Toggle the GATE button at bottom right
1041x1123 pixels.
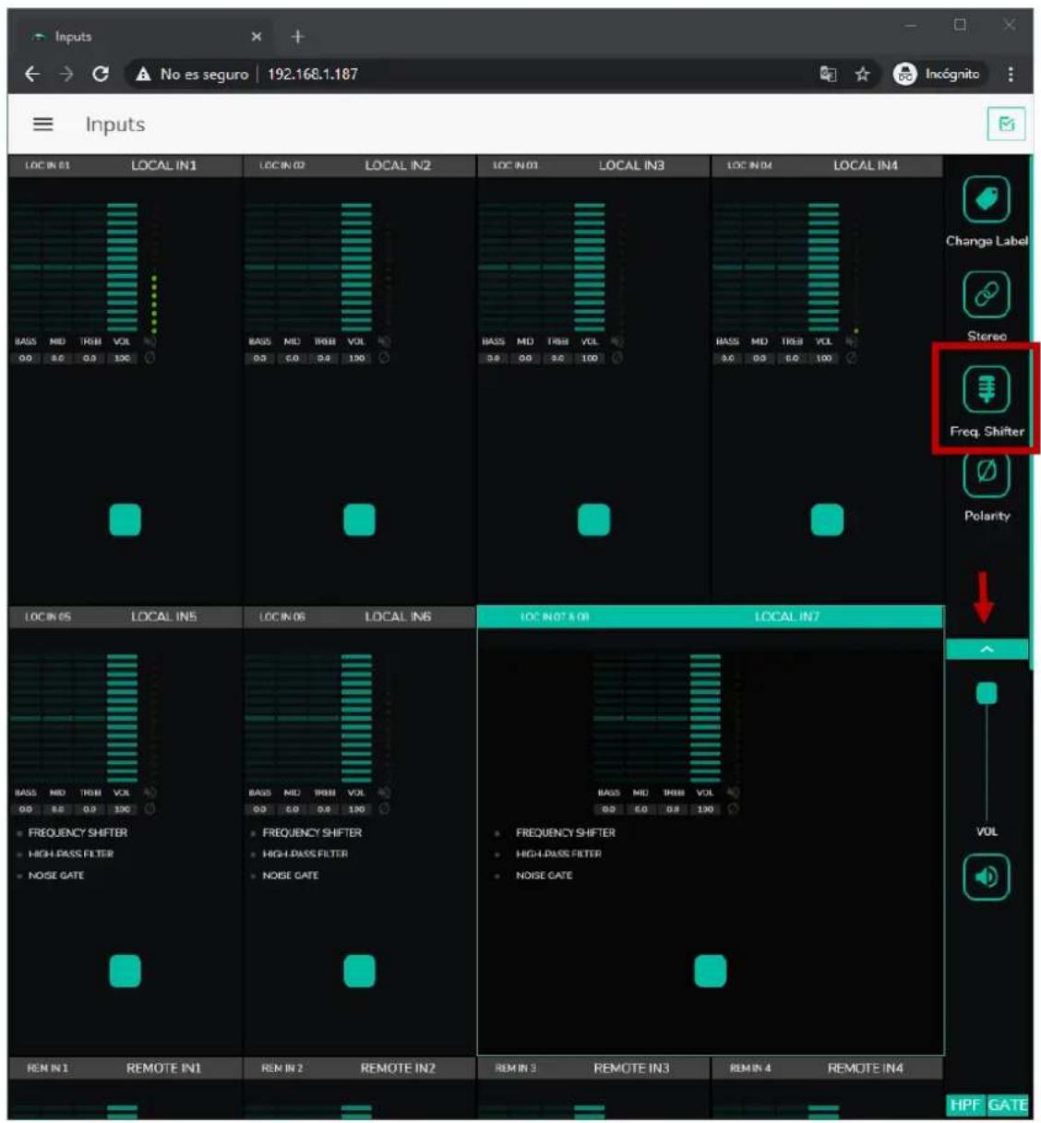tap(1007, 1105)
